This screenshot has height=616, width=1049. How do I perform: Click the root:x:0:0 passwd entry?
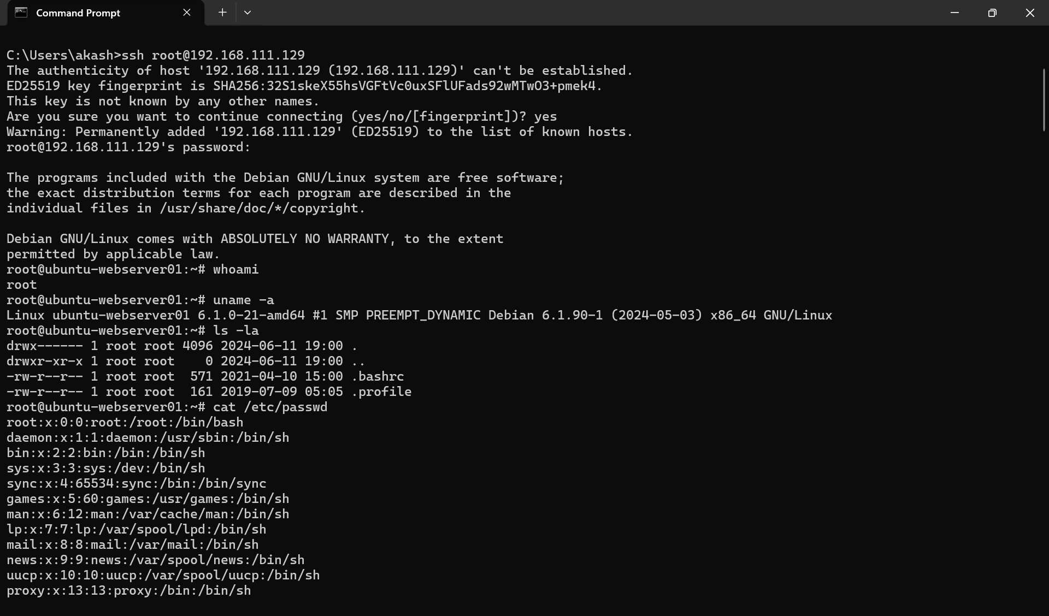pos(125,422)
